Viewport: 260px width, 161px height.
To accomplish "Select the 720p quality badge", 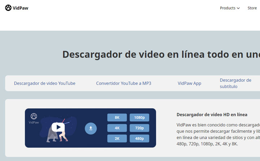I will tap(139, 128).
